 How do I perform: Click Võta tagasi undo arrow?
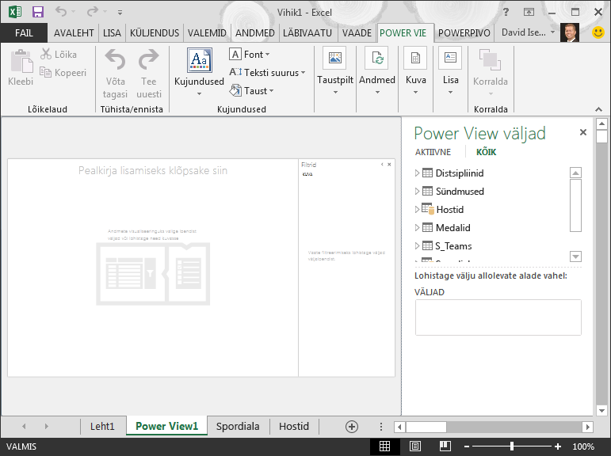(x=116, y=59)
